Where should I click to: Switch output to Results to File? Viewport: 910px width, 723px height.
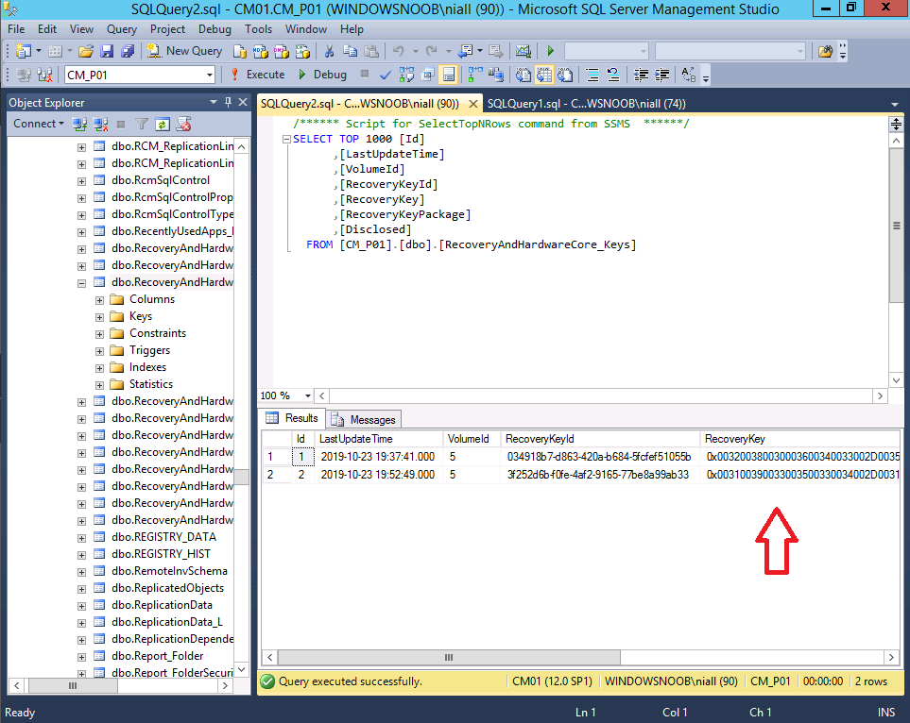[x=565, y=75]
